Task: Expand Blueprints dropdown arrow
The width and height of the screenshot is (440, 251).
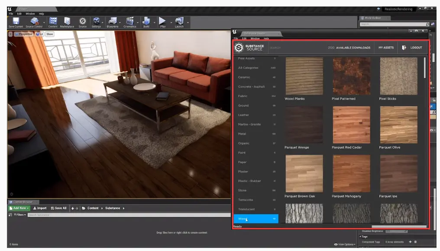Action: tap(120, 23)
